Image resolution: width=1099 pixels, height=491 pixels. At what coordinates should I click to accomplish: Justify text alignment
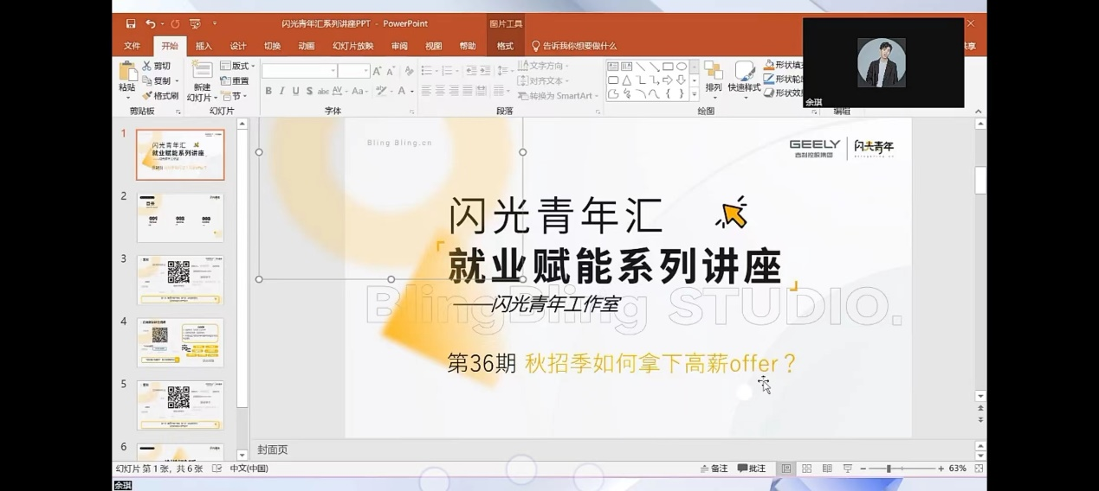tap(468, 91)
